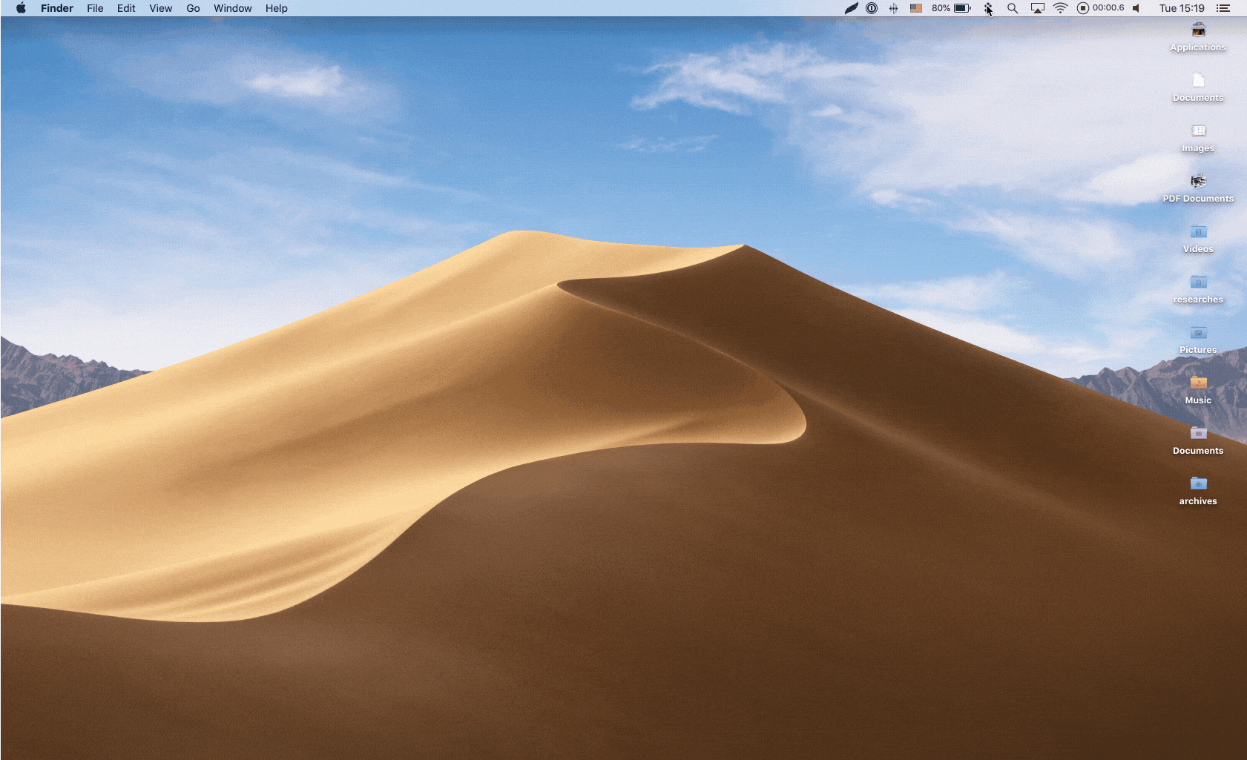Viewport: 1247px width, 760px height.
Task: Select the archives folder on desktop
Action: coord(1198,492)
